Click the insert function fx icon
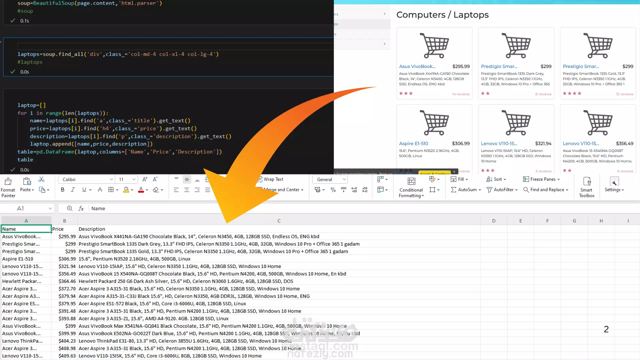 click(81, 208)
